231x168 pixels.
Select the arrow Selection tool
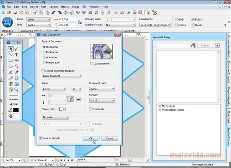coord(11,49)
